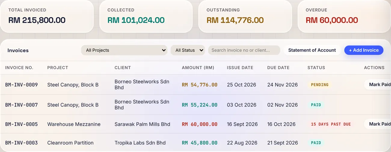Open the Statement of Account
391x152 pixels.
click(x=312, y=50)
